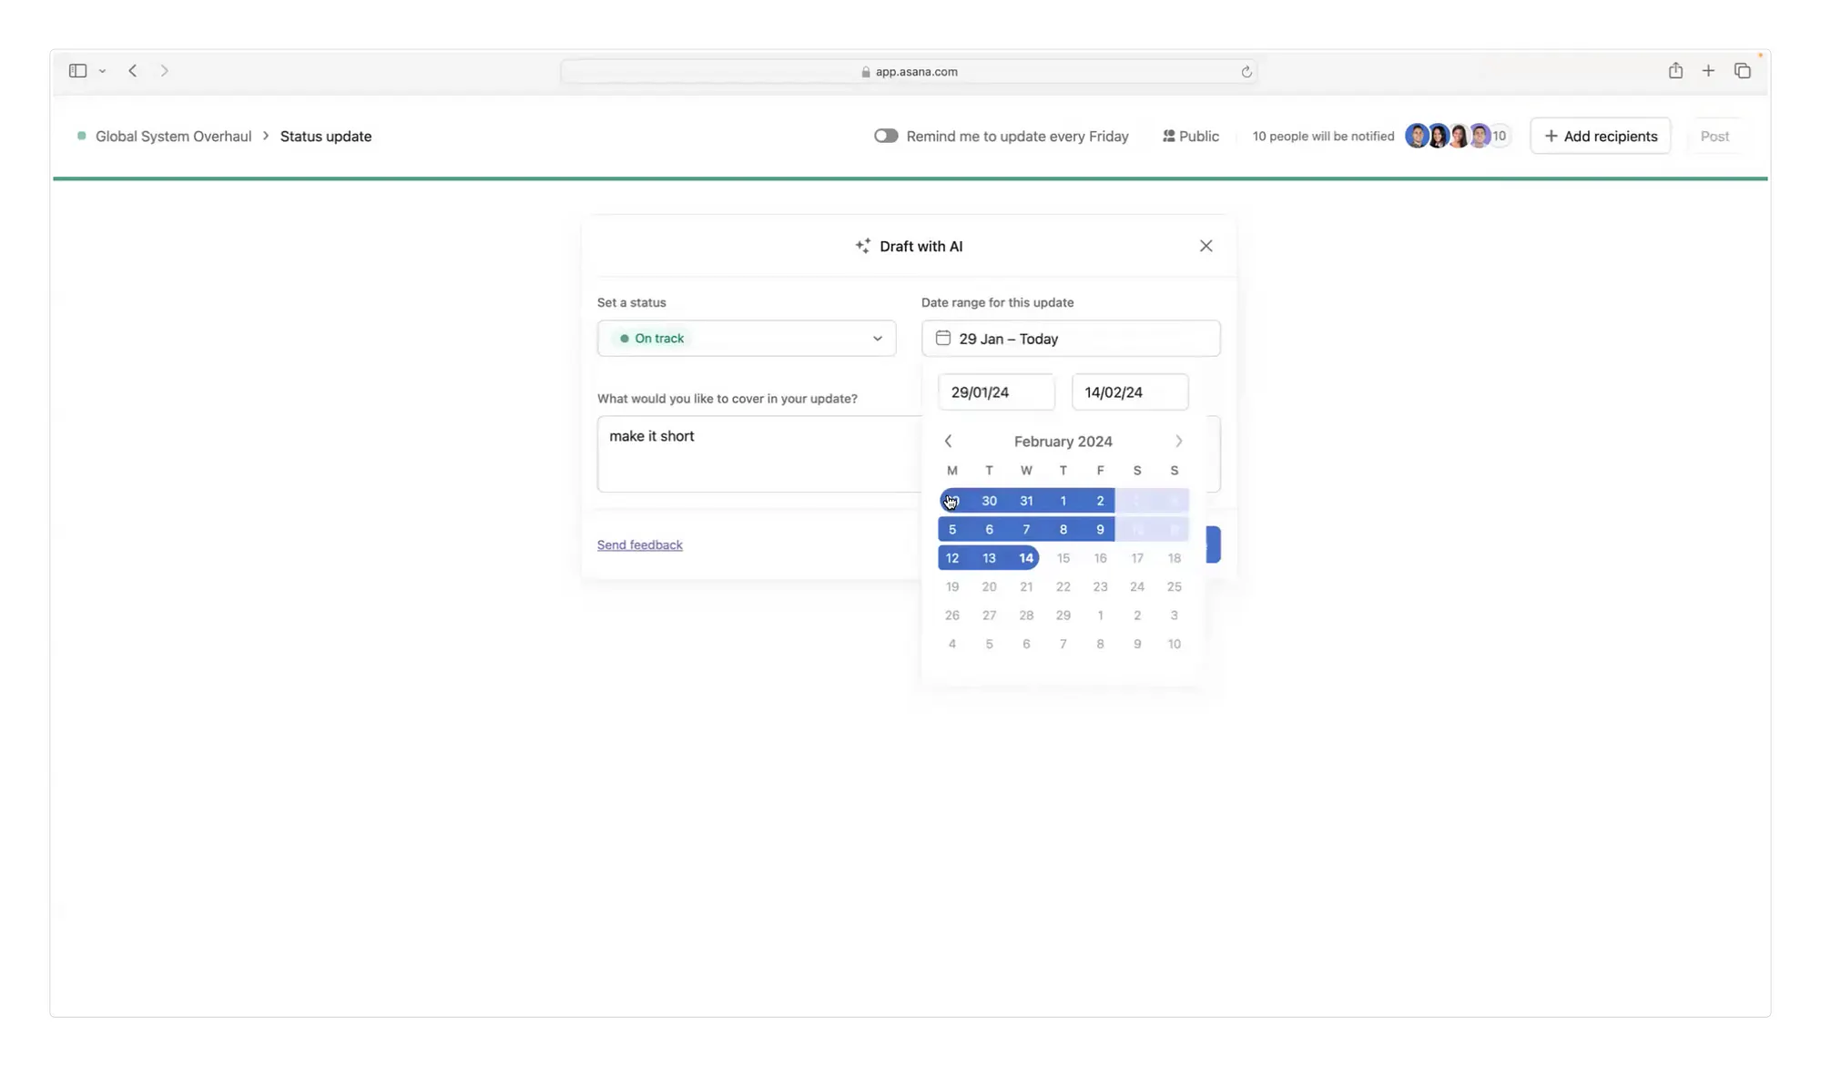Open the On track status dropdown
The image size is (1821, 1068).
tap(746, 338)
